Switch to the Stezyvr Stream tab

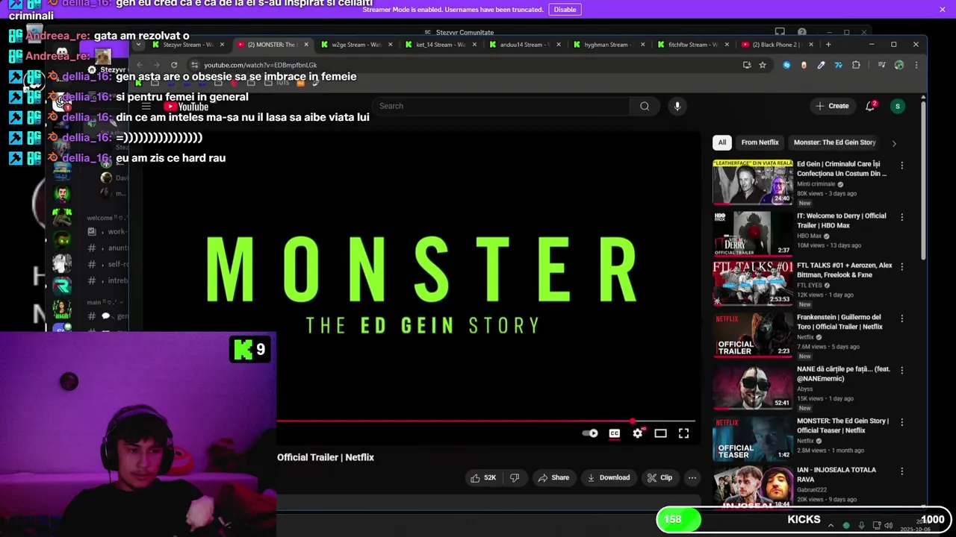tap(187, 44)
